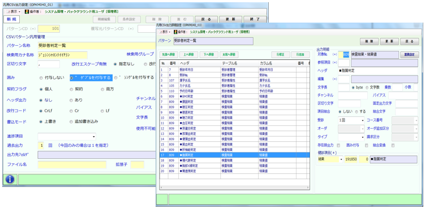
Task: Select 契約フラグ 契約 radio button
Action: pos(71,89)
